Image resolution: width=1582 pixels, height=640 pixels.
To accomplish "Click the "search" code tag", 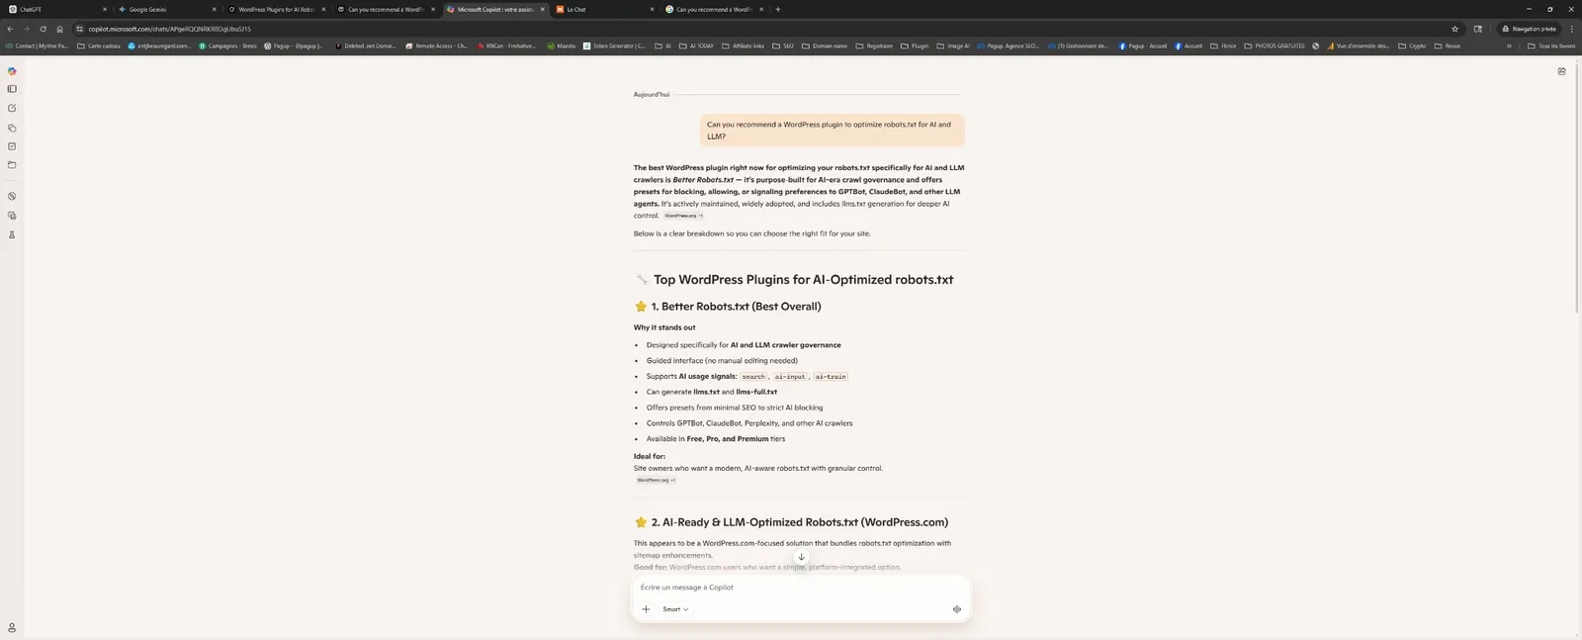I will [753, 377].
